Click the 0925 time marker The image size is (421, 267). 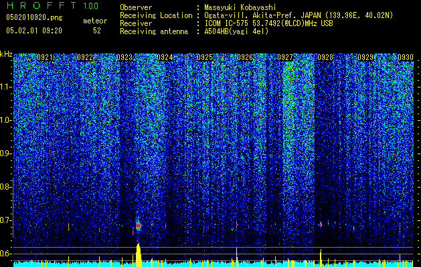pyautogui.click(x=205, y=57)
